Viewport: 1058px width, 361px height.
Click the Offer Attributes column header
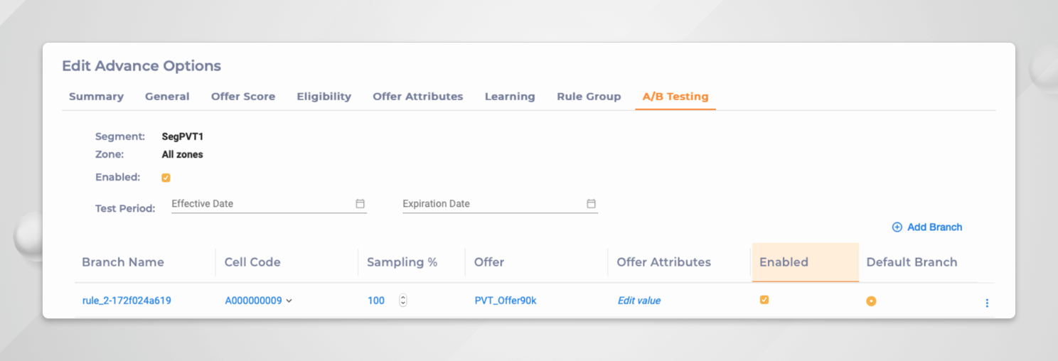coord(664,262)
